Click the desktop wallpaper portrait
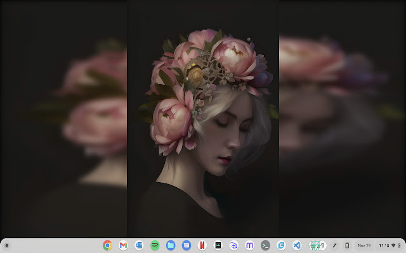 point(203,126)
